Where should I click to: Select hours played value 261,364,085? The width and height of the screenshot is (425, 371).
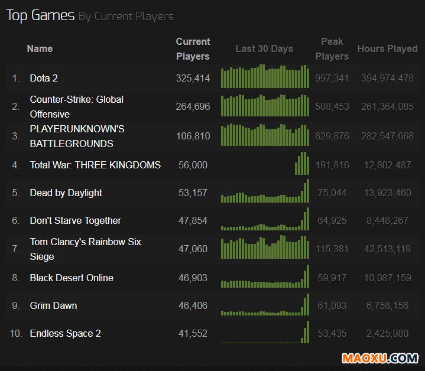click(387, 107)
